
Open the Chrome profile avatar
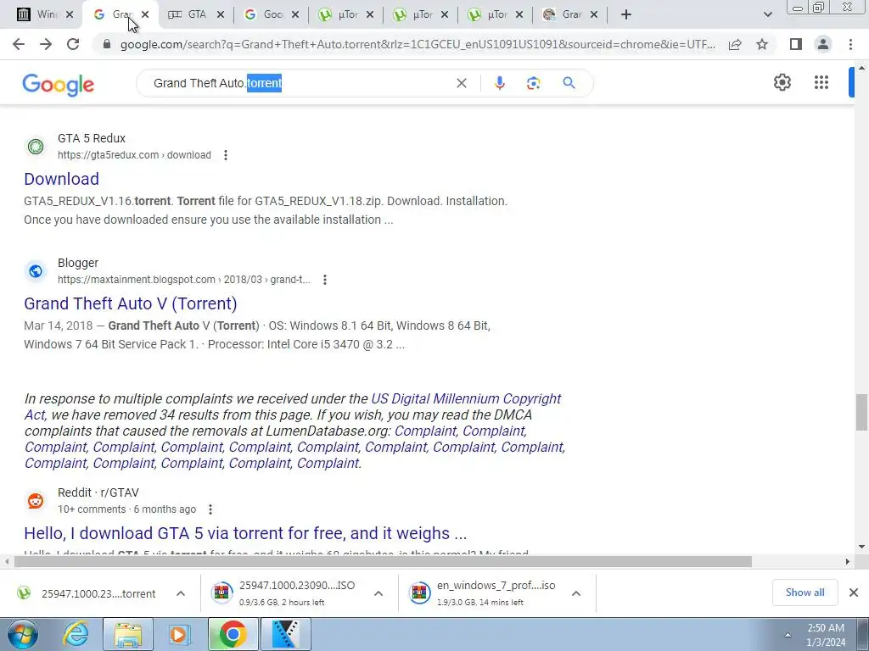click(x=823, y=44)
